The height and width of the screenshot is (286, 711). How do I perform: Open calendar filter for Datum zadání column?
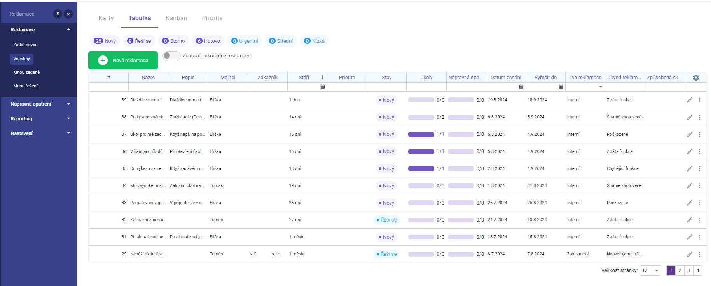click(521, 87)
